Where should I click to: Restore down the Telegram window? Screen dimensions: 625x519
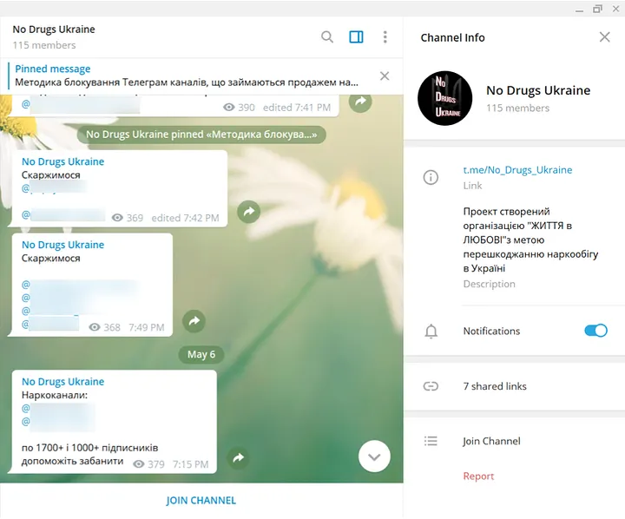tap(597, 9)
